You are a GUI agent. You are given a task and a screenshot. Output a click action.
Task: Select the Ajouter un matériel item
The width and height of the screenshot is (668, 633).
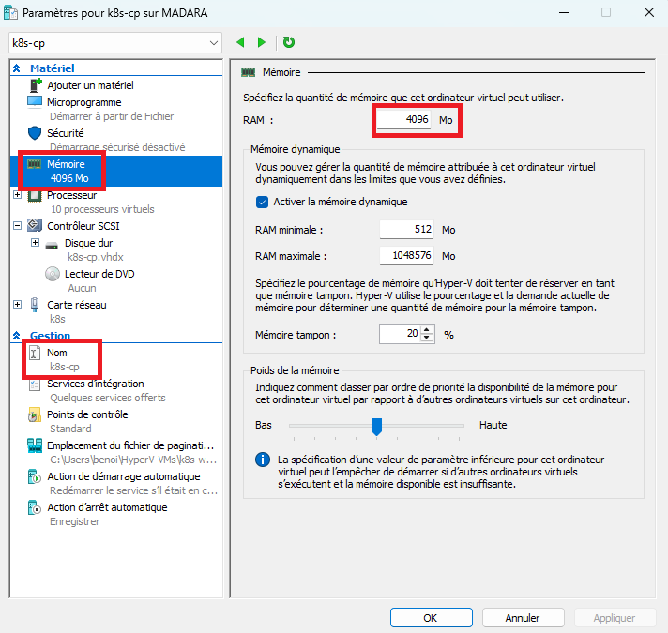coord(90,85)
